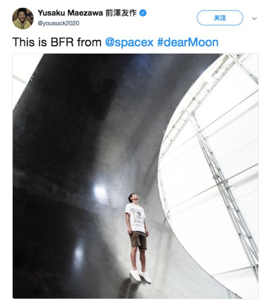Click the tweet text "This is BFR from"

click(x=57, y=42)
